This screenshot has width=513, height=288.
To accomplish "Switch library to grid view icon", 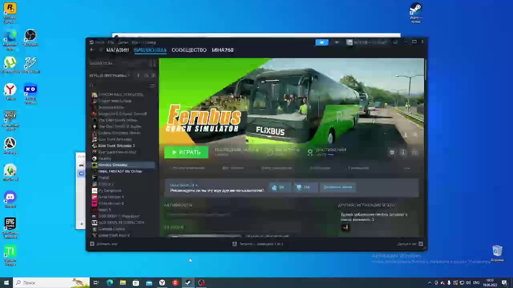I will tap(153, 63).
